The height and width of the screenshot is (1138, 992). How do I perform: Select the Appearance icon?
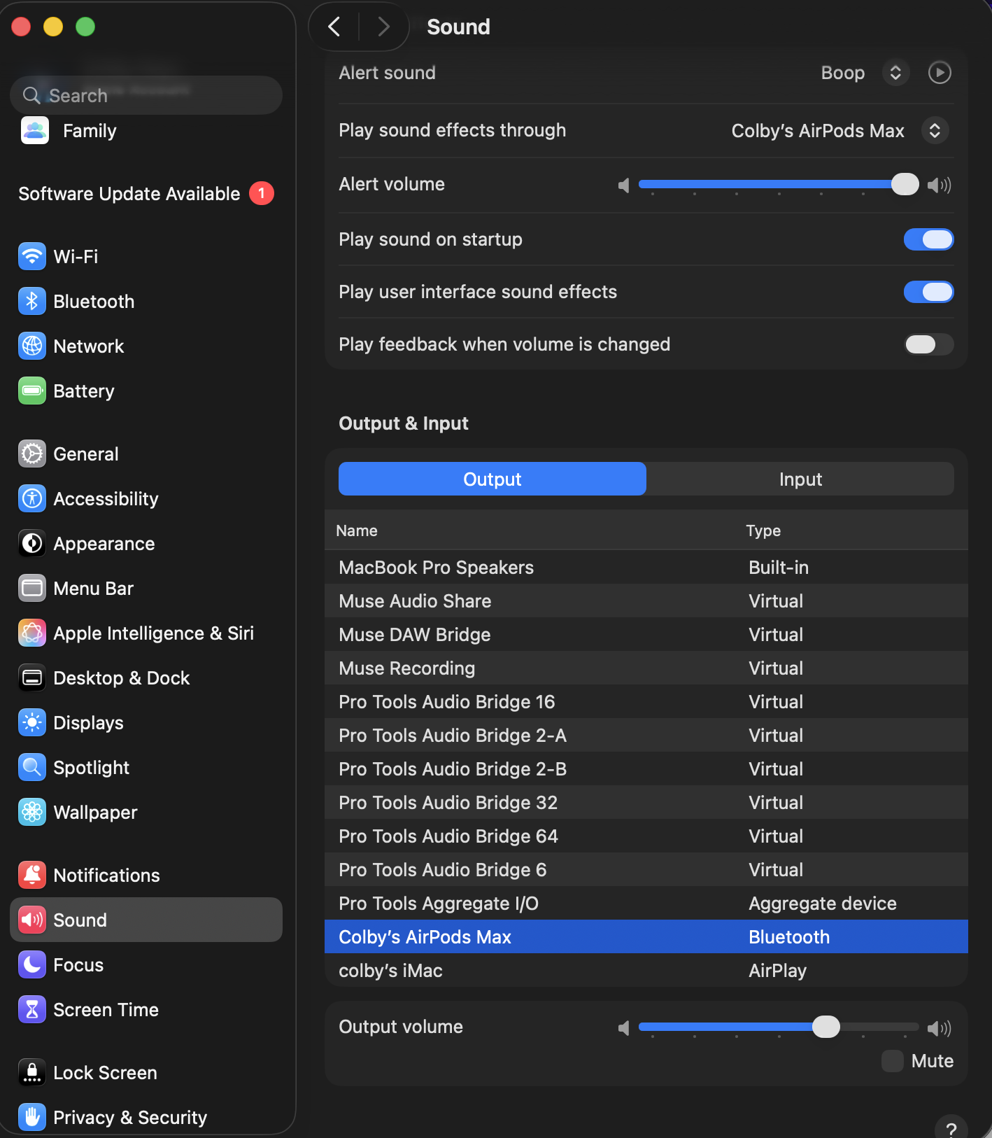point(32,543)
